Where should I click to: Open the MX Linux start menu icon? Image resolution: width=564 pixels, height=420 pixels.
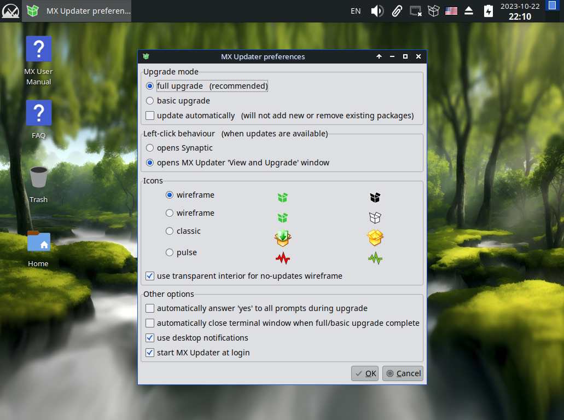[10, 11]
